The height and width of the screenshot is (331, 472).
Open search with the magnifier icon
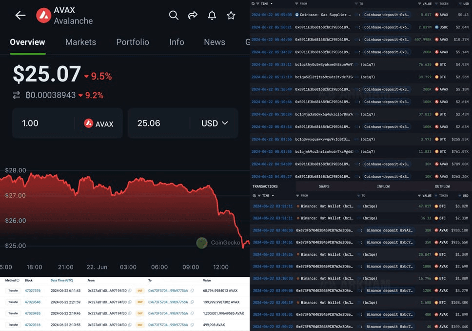click(174, 15)
